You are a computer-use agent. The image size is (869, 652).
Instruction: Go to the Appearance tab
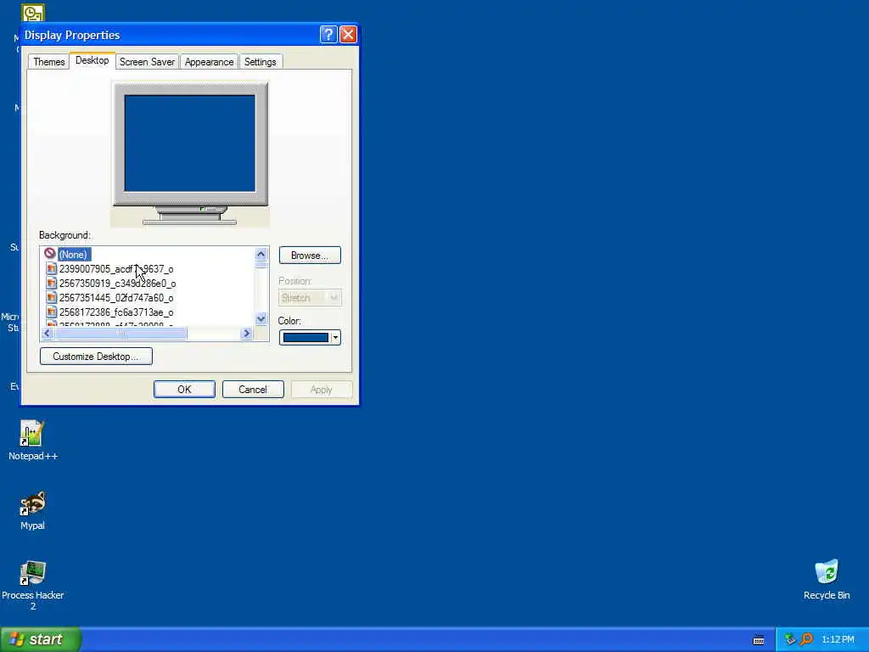(x=209, y=61)
